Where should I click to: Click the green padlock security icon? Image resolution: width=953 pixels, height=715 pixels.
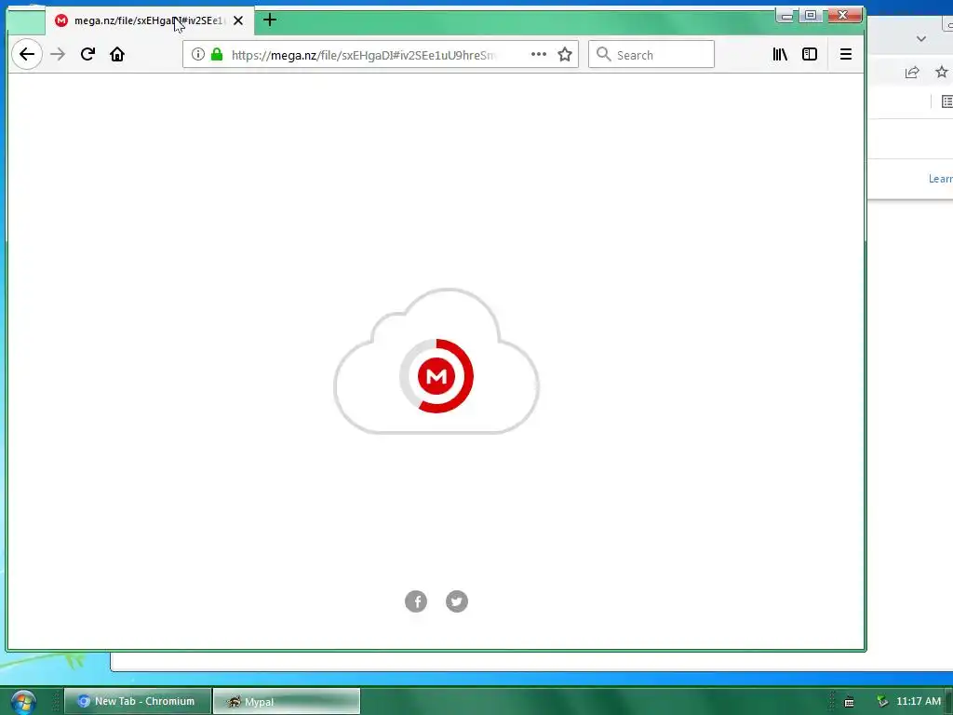pyautogui.click(x=217, y=55)
